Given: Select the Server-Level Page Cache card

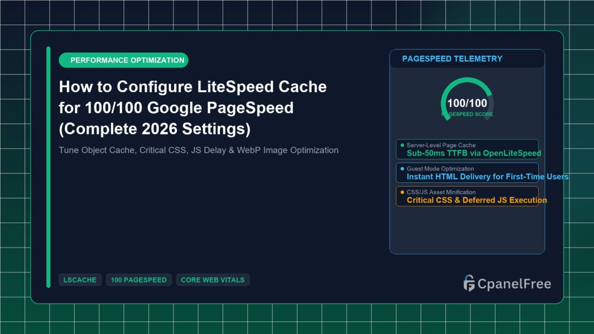Looking at the screenshot, I should pyautogui.click(x=467, y=149).
